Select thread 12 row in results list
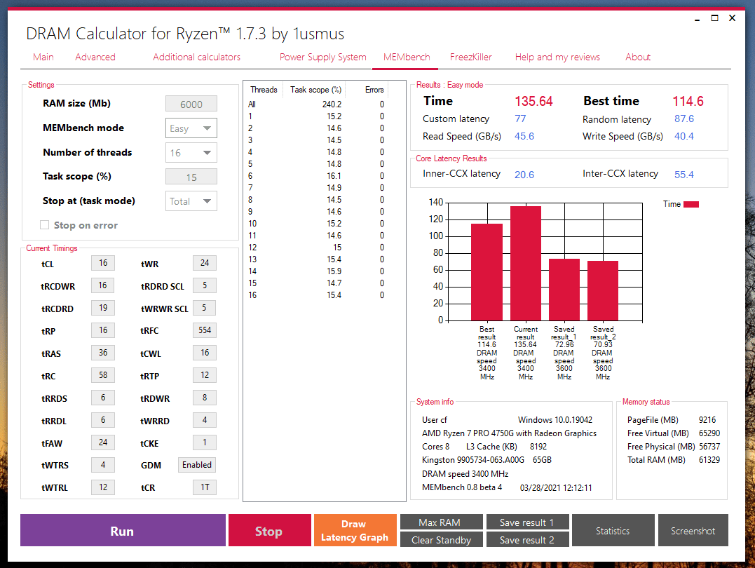 coord(316,247)
